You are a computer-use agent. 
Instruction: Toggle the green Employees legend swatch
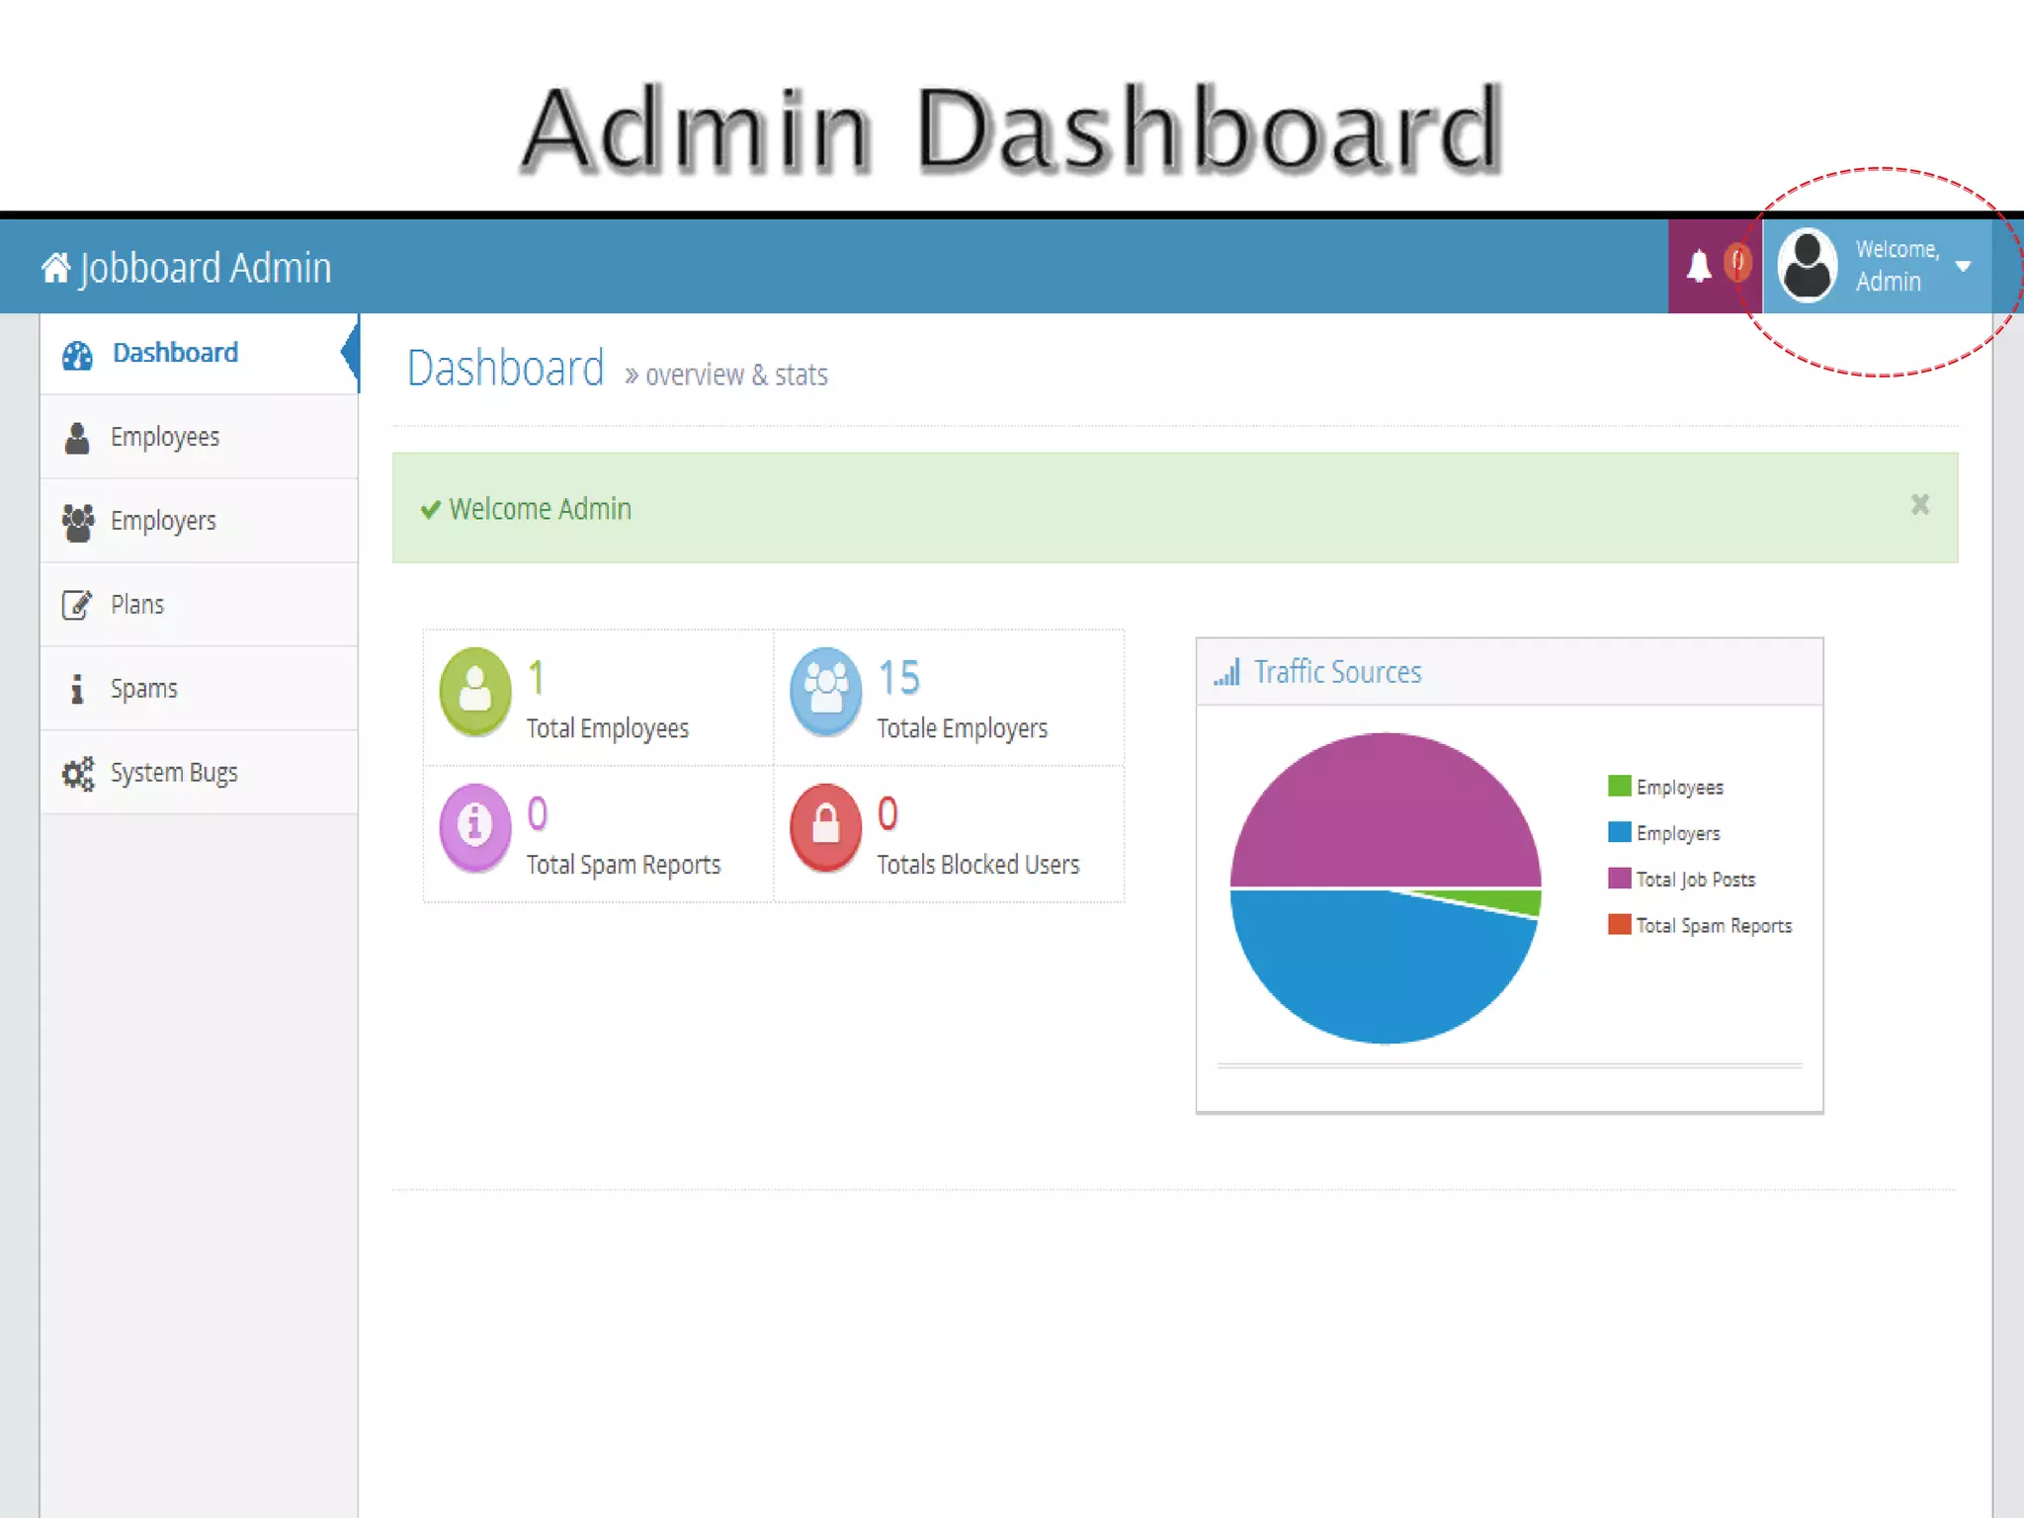coord(1619,787)
